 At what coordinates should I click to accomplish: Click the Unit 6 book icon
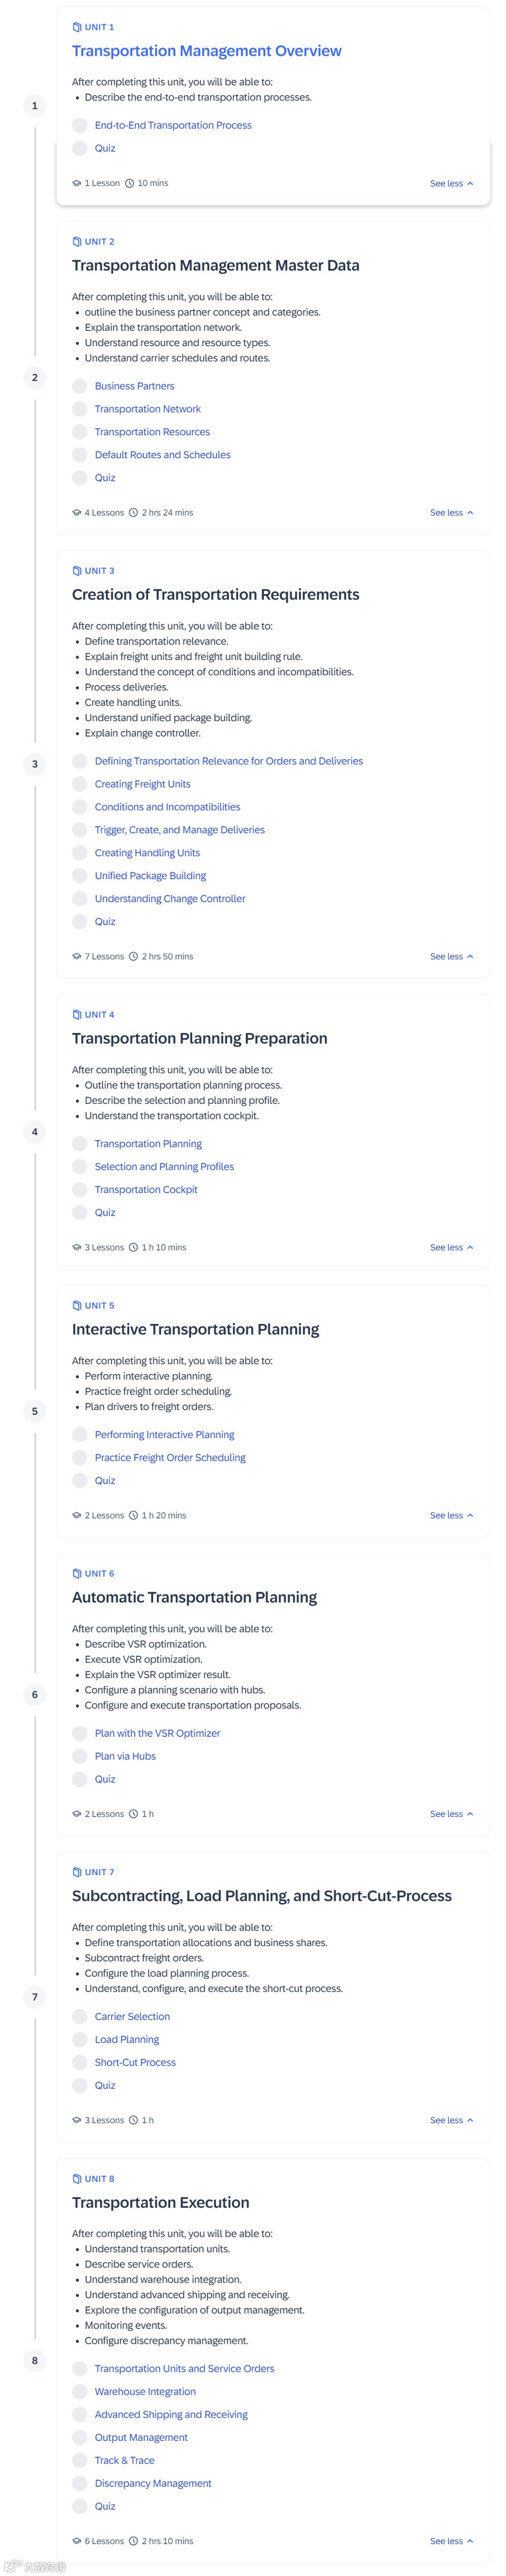pos(77,1573)
